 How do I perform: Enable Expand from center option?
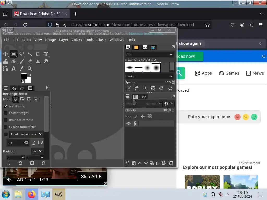click(x=6, y=127)
